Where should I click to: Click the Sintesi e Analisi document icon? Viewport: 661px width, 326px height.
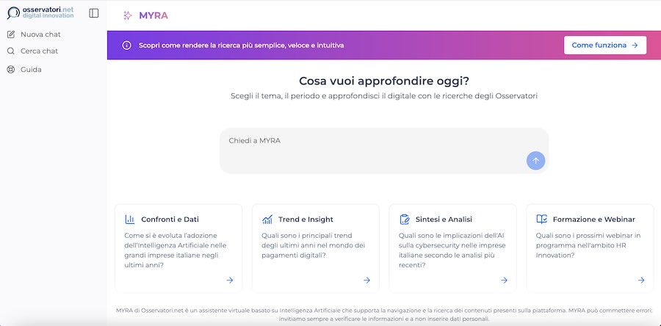click(404, 219)
